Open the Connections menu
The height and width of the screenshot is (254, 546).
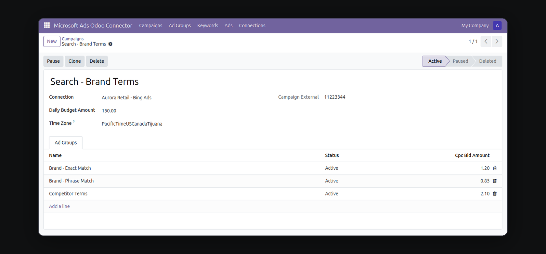coord(252,25)
